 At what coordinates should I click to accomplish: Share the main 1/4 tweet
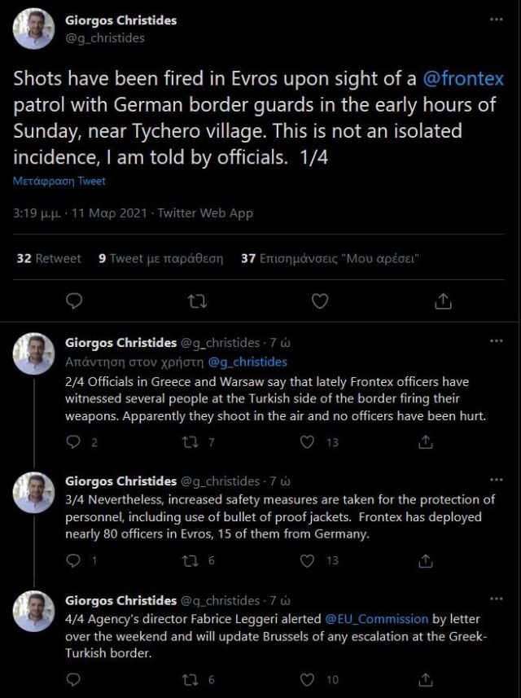pyautogui.click(x=443, y=301)
